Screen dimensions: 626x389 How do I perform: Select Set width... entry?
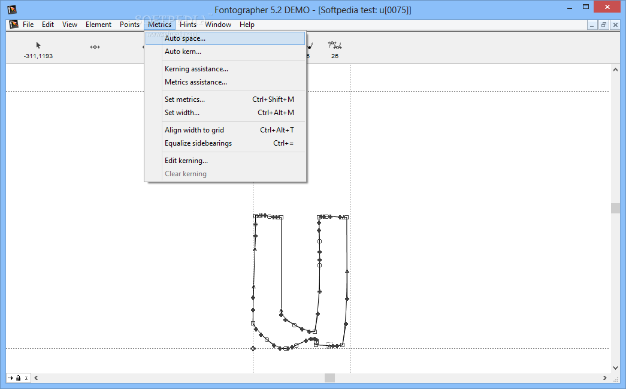click(225, 113)
